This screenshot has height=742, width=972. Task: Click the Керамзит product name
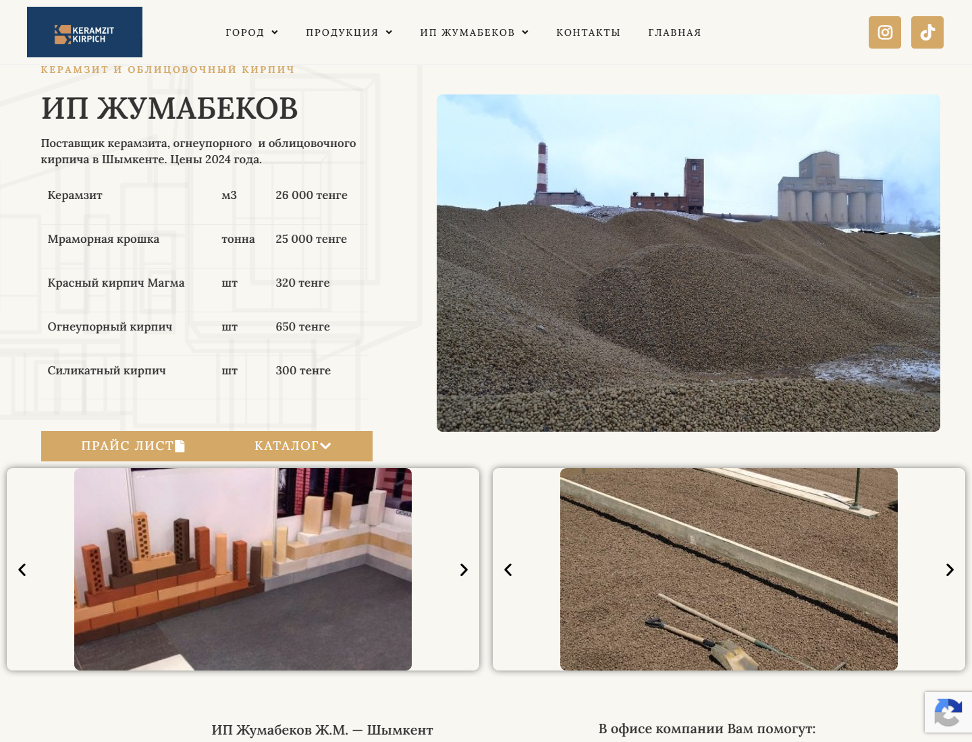(x=75, y=195)
